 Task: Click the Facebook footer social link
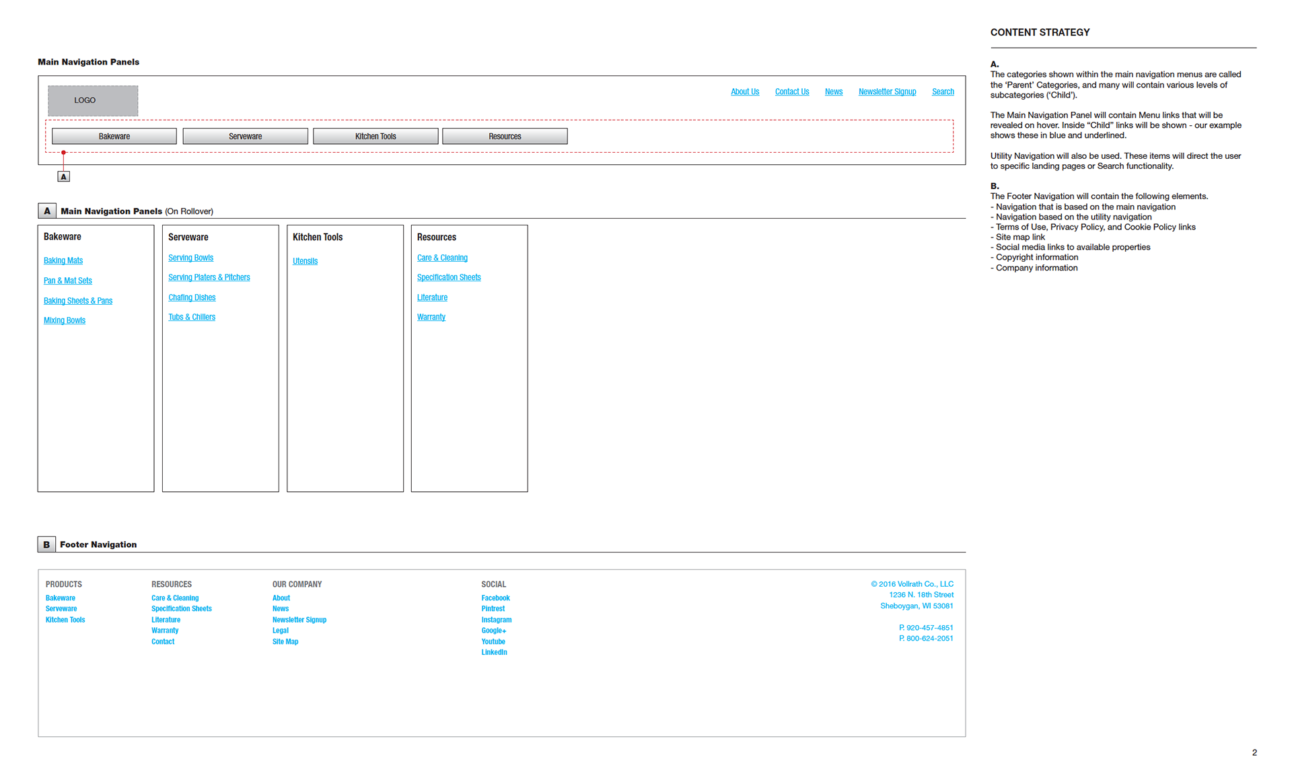tap(495, 598)
